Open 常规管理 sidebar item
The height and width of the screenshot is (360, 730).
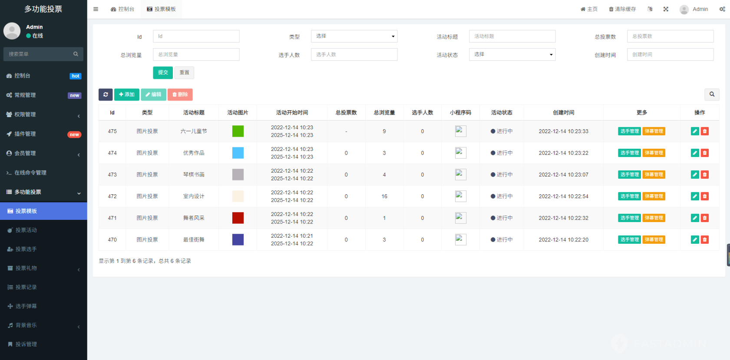[43, 95]
